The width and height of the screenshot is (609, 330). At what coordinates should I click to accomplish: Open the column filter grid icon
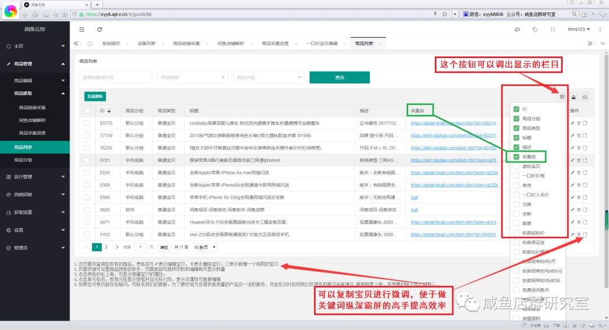tap(562, 96)
